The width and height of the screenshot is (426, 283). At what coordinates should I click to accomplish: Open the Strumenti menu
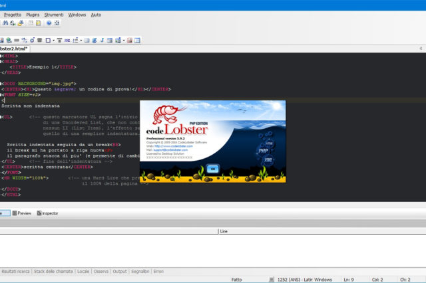pos(55,14)
